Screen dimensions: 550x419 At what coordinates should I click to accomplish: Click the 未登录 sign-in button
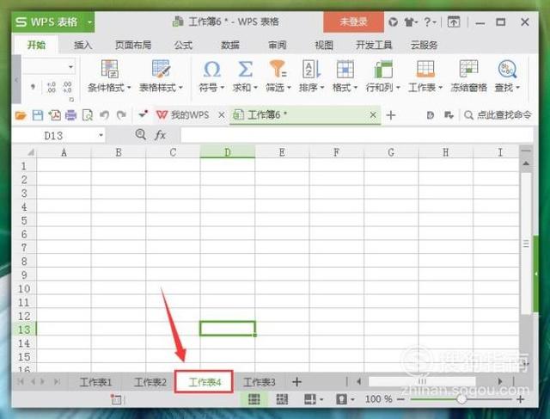[353, 22]
